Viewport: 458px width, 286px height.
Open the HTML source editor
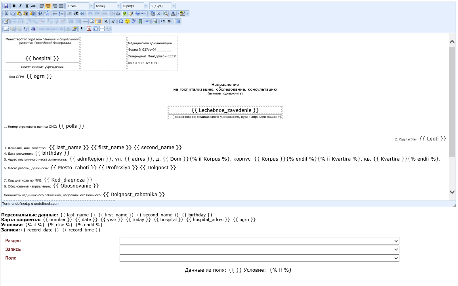pos(144,13)
